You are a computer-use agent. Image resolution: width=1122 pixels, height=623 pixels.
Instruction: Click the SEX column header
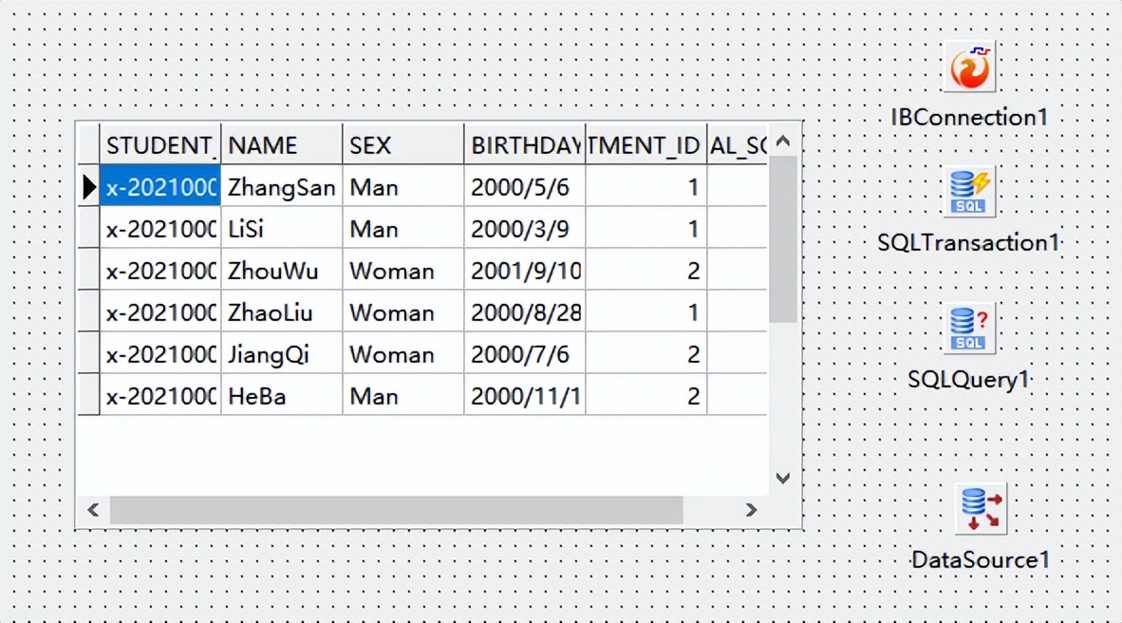402,145
